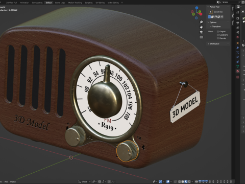The width and height of the screenshot is (245, 184).
Task: Switch to Material Preview viewport shading
Action: 186,181
